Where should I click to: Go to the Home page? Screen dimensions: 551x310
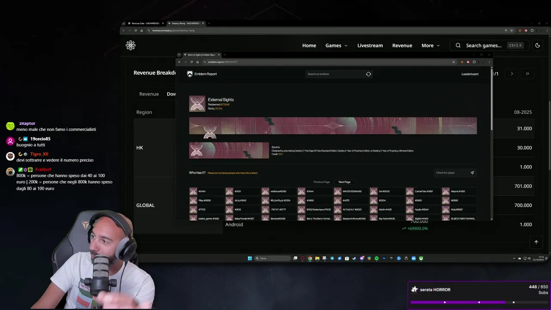(309, 45)
